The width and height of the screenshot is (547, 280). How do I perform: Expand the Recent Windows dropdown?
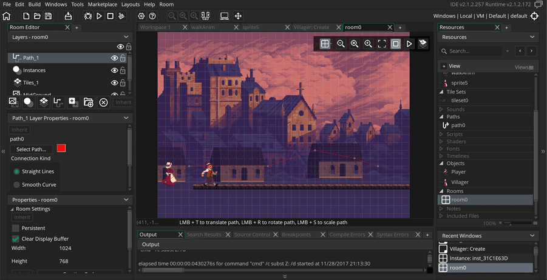coord(531,236)
